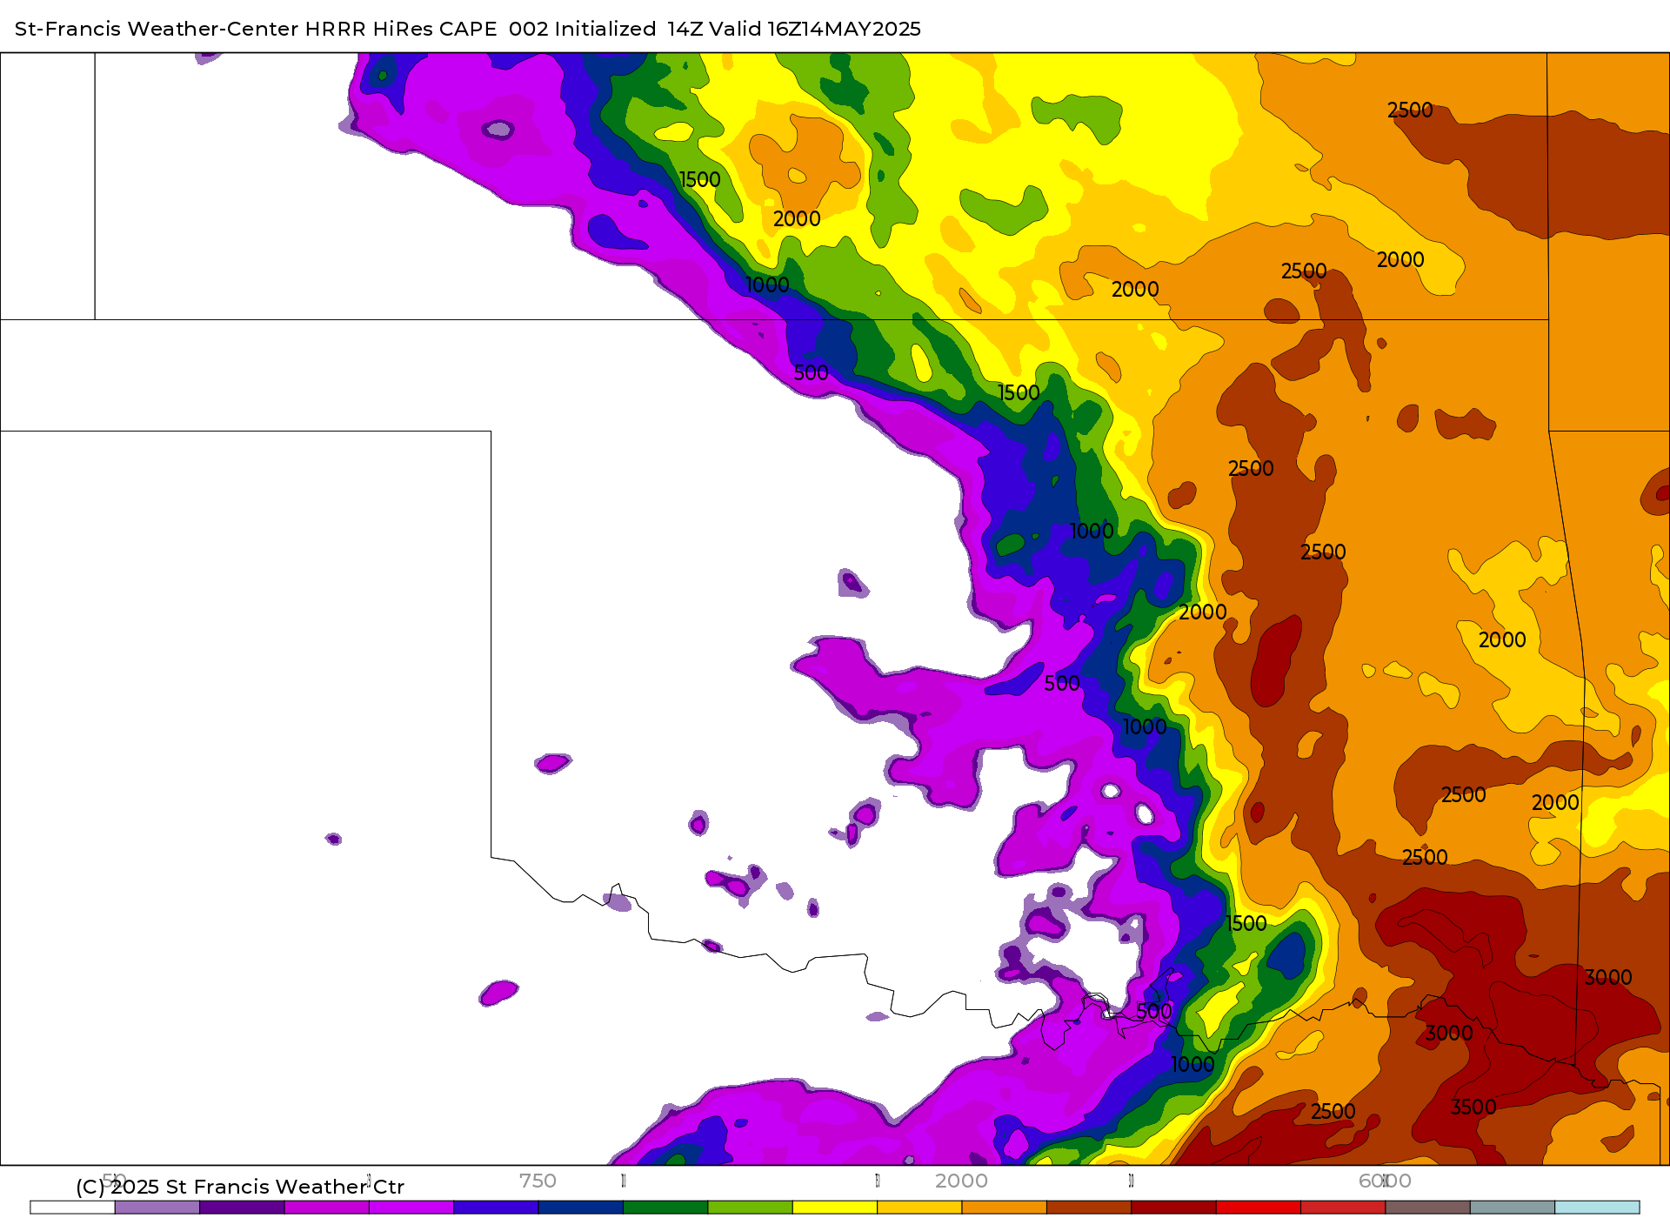Click the 3500 contour label on the map
The image size is (1670, 1218).
coord(1473,1107)
